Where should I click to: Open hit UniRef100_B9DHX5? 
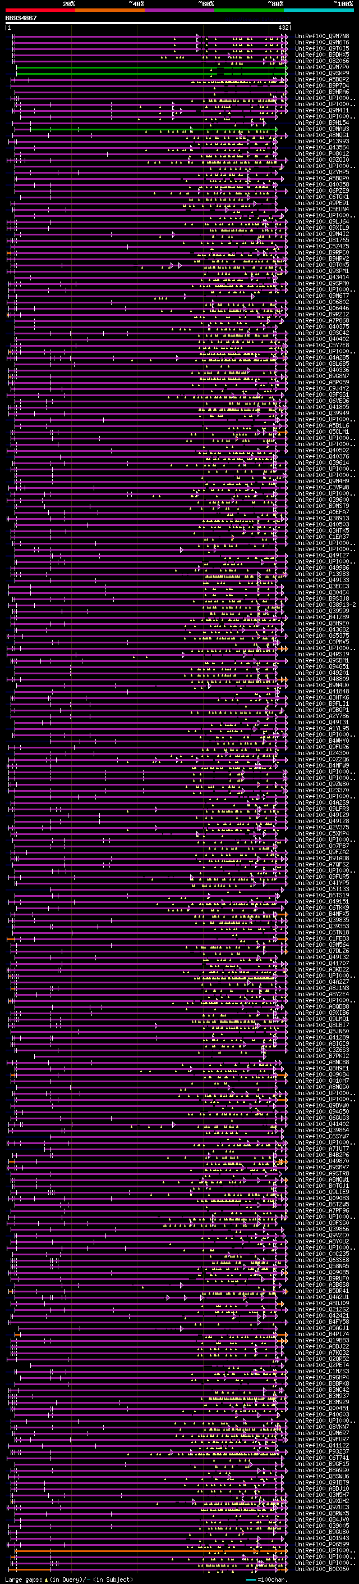[322, 55]
